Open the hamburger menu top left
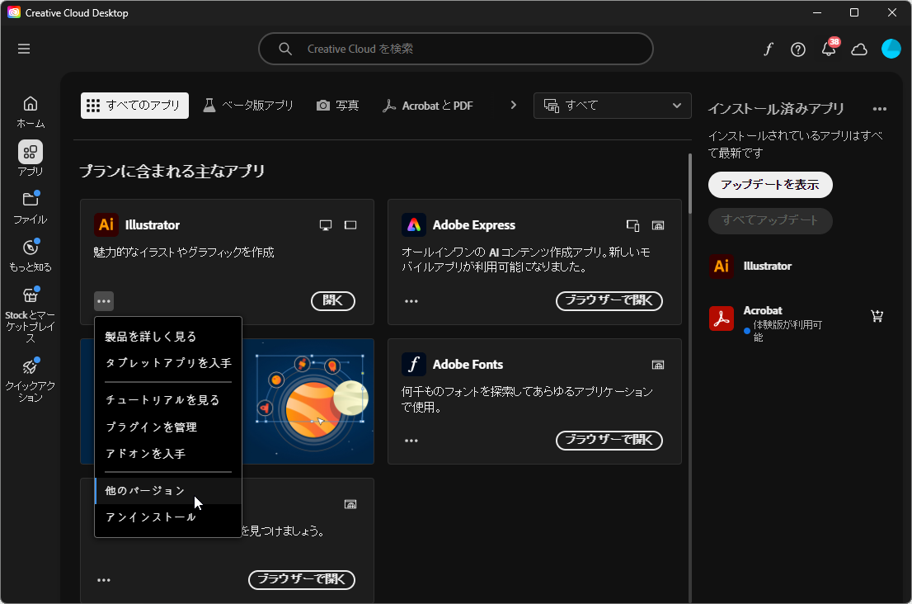This screenshot has height=604, width=912. coord(24,49)
